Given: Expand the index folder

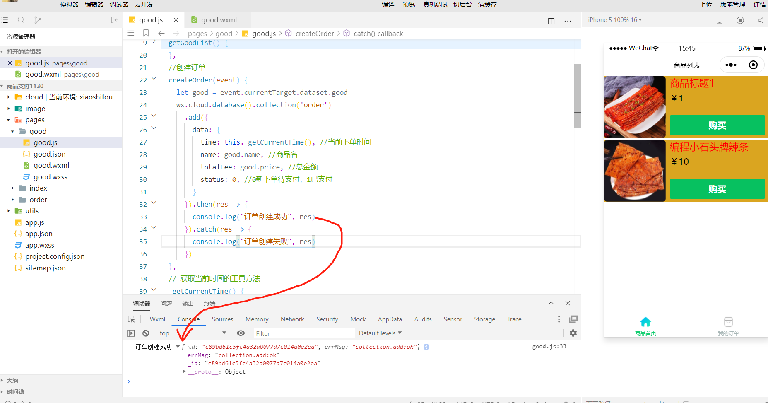Looking at the screenshot, I should tap(12, 188).
